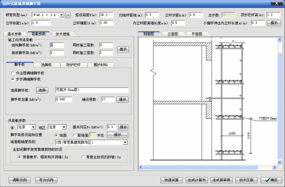Switch to the 平面图 view tab
The image size is (285, 187).
(197, 34)
